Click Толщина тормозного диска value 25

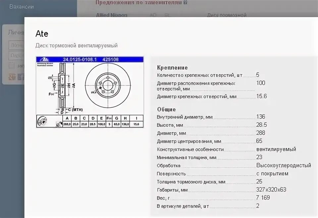tap(259, 182)
